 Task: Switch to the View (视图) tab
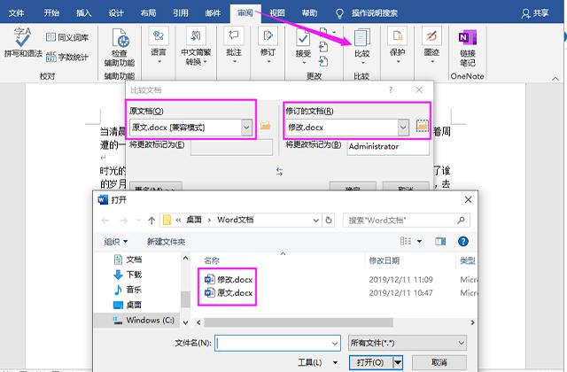[x=277, y=13]
